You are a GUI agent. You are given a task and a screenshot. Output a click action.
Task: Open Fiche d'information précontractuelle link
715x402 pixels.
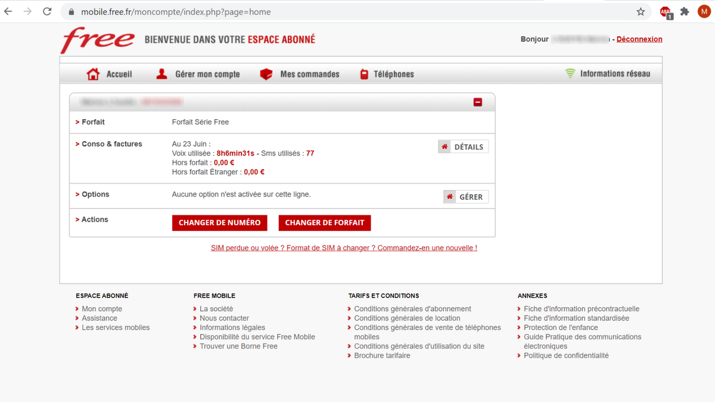582,309
